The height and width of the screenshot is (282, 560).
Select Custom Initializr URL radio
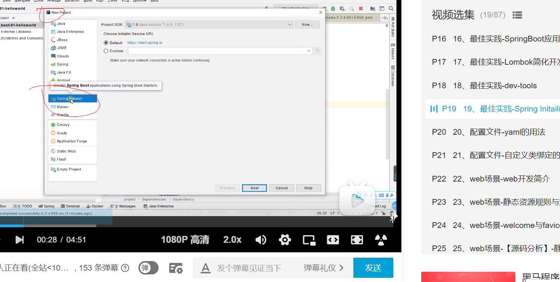click(106, 51)
